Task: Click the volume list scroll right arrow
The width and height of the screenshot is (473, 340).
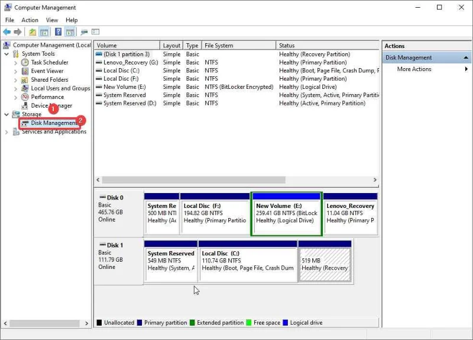Action: 375,180
